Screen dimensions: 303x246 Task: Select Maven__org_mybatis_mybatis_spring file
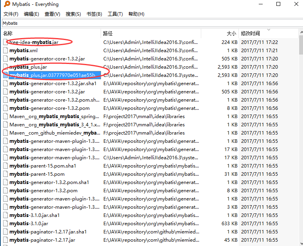click(x=54, y=117)
